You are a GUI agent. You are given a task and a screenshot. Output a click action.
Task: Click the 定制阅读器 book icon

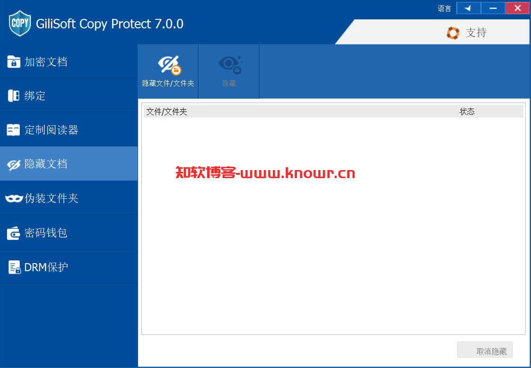[x=14, y=130]
